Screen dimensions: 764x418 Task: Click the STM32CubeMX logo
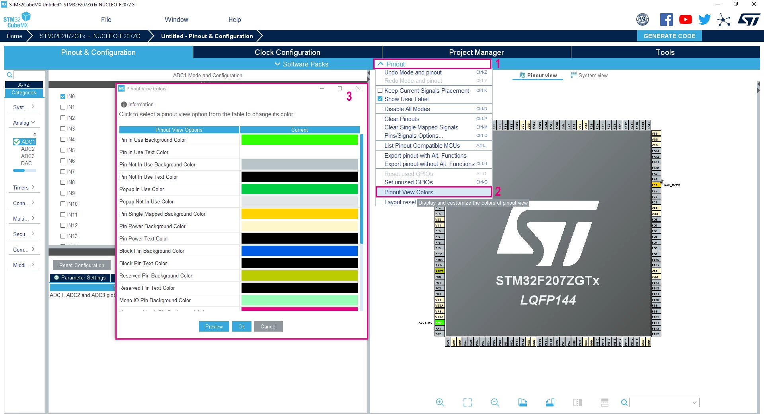pos(17,20)
